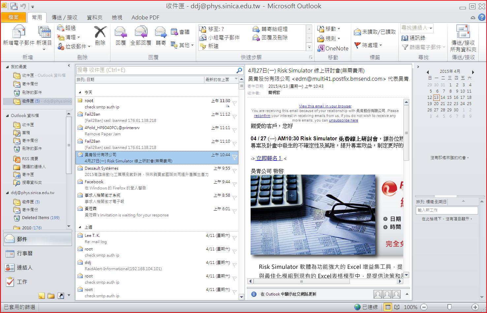Collapse the 上週 message group
The width and height of the screenshot is (487, 313).
pyautogui.click(x=80, y=227)
